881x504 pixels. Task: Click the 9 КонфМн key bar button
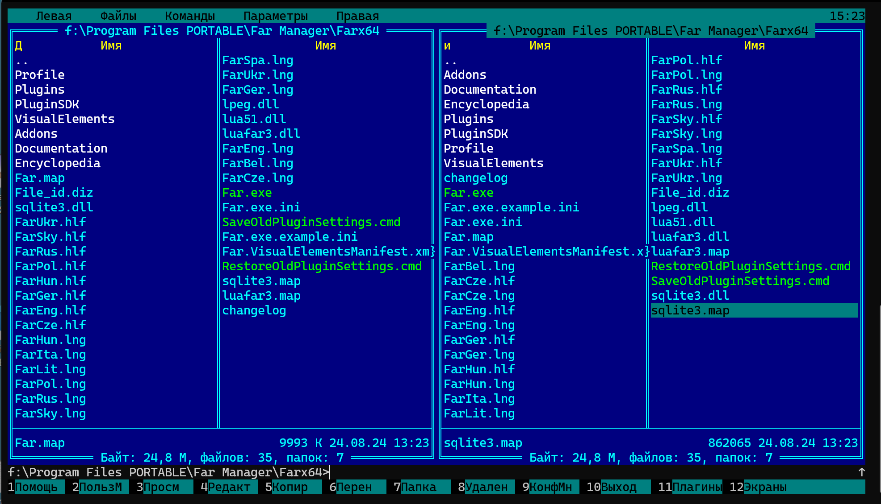pos(551,487)
